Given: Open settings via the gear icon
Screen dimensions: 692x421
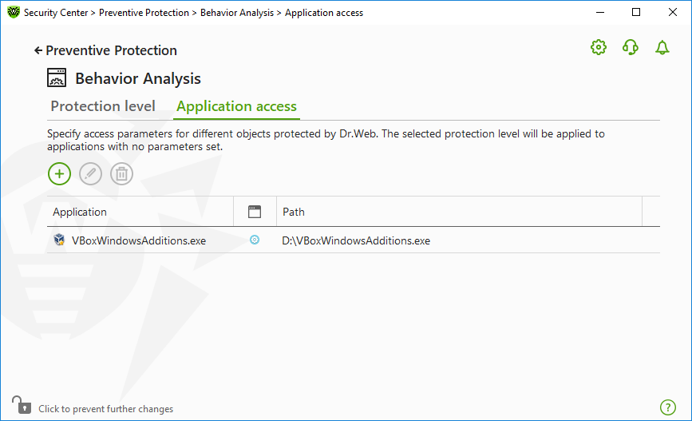Looking at the screenshot, I should pyautogui.click(x=599, y=47).
